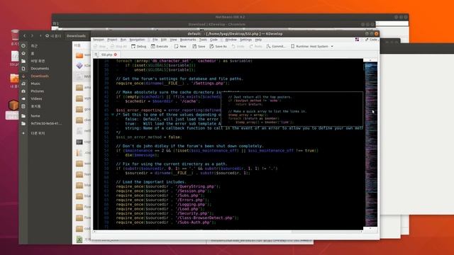This screenshot has height=255, width=454.
Task: Click the grid icon left of the Code button
Action: click(x=357, y=40)
